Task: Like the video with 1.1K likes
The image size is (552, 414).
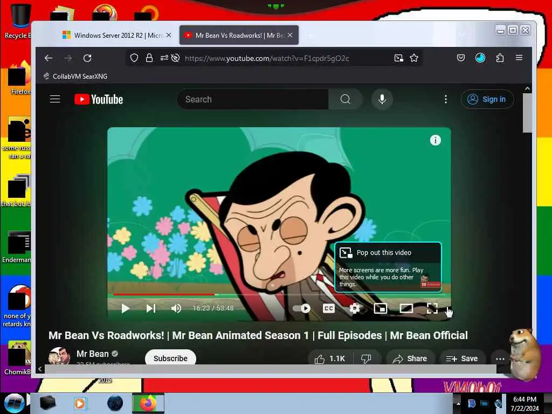Action: pyautogui.click(x=330, y=358)
